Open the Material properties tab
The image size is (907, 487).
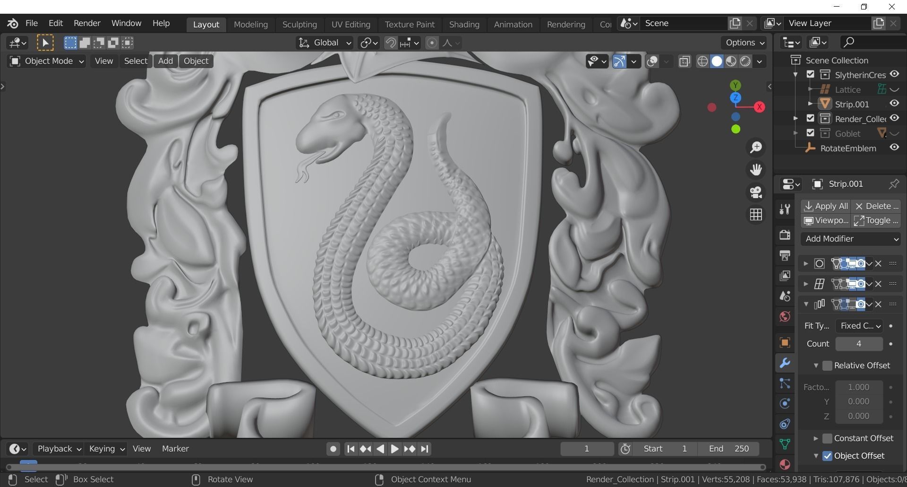point(785,464)
